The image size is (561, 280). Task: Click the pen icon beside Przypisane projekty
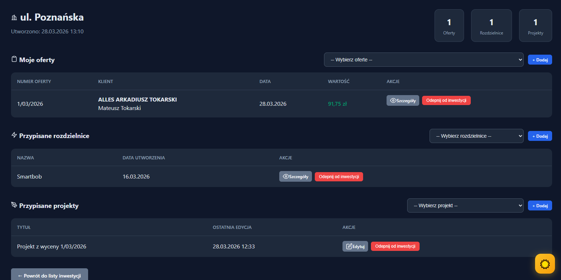[x=14, y=205]
